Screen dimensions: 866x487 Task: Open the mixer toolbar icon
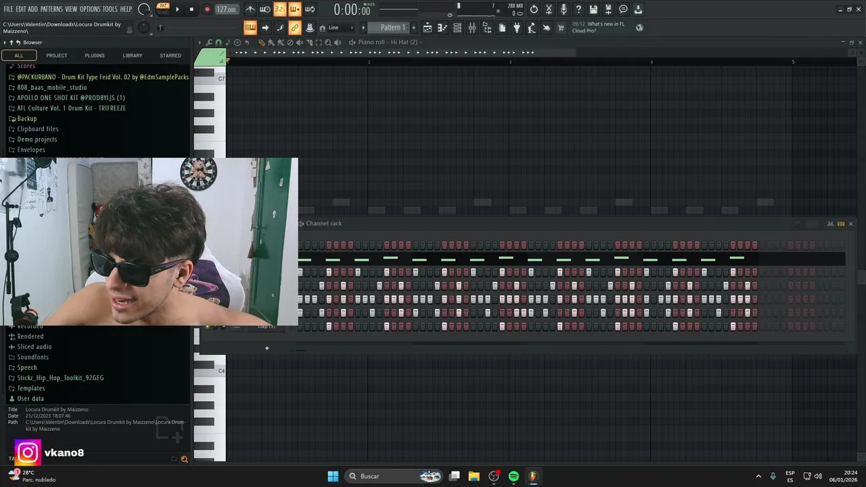pyautogui.click(x=472, y=28)
